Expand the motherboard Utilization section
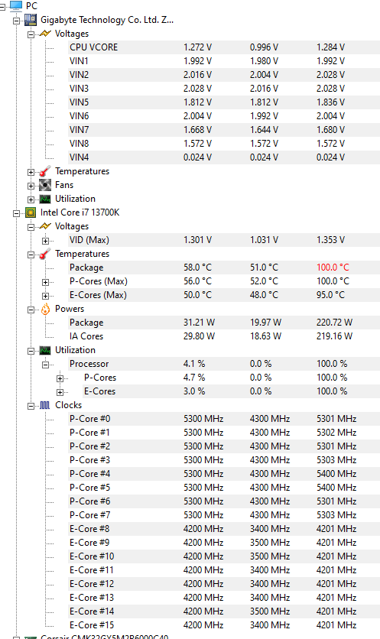This screenshot has height=639, width=380. [x=31, y=199]
